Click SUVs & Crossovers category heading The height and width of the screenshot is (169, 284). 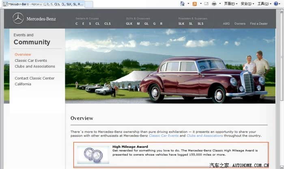coord(138,19)
